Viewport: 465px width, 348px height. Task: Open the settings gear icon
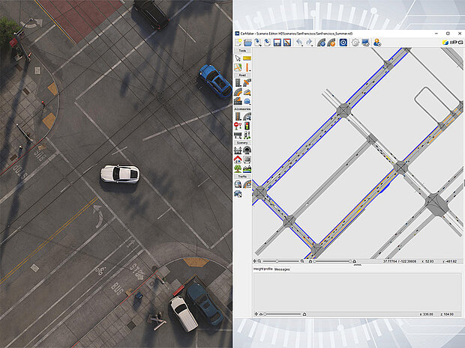click(355, 43)
